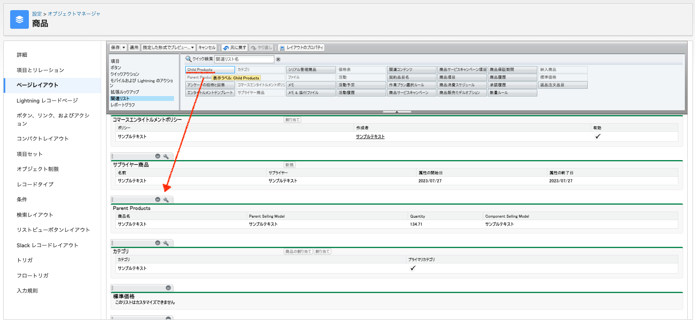
Task: Open 検索レイアウト in the sidebar
Action: point(35,215)
